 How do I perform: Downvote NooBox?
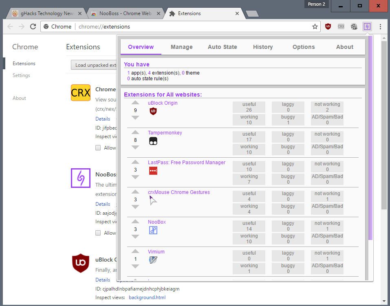[x=135, y=237]
